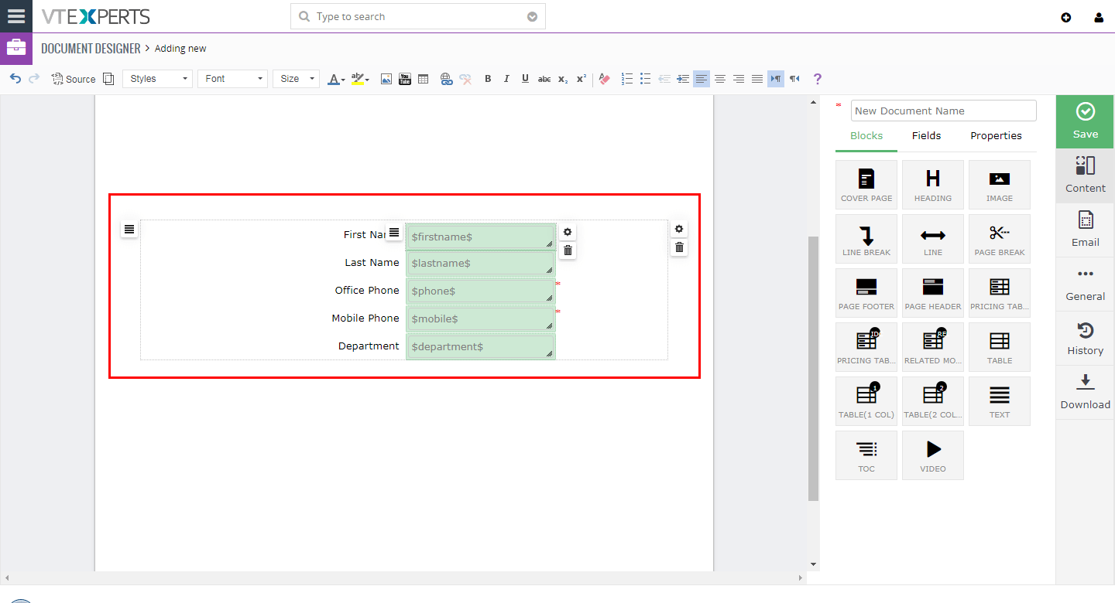The height and width of the screenshot is (603, 1115).
Task: Switch to the Properties tab
Action: tap(996, 136)
